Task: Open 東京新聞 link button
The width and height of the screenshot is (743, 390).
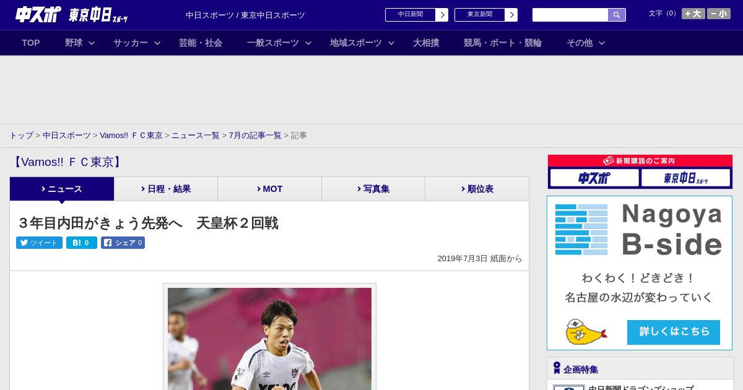Action: click(x=480, y=15)
